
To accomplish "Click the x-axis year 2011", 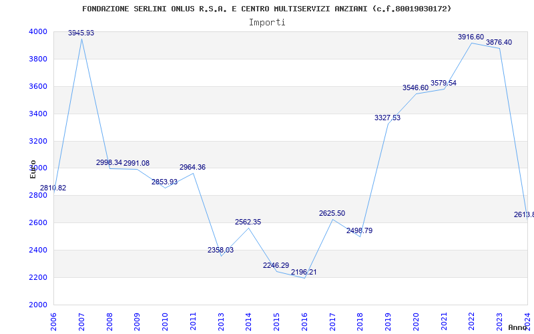I will tap(193, 322).
